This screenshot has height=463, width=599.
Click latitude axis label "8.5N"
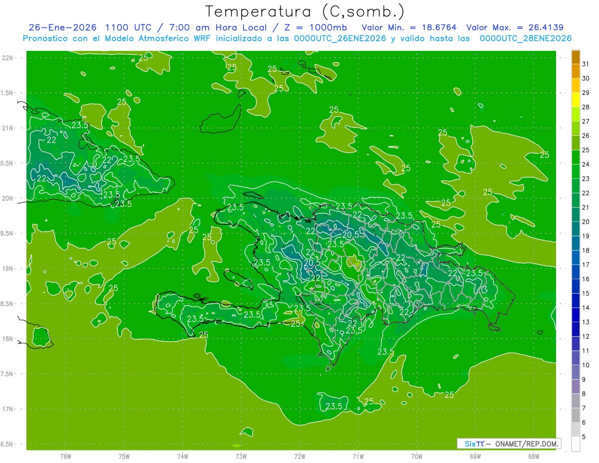click(7, 304)
